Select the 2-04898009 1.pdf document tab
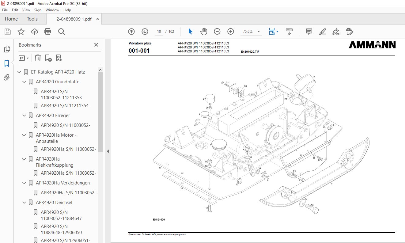405x243 pixels. point(74,19)
